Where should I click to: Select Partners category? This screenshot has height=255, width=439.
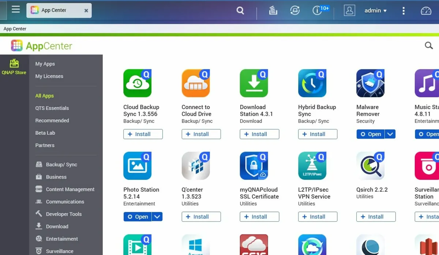point(45,145)
